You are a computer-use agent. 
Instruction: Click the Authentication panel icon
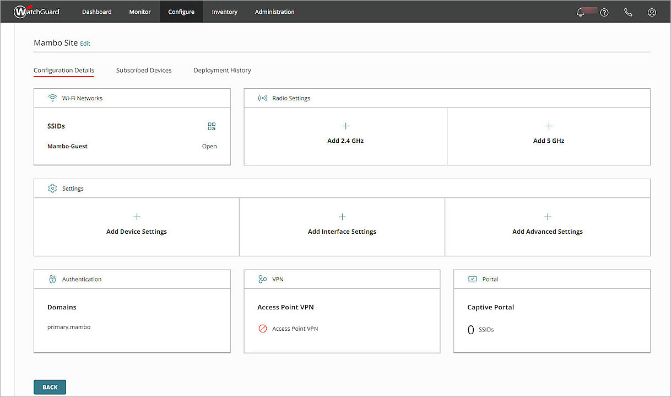click(x=52, y=278)
